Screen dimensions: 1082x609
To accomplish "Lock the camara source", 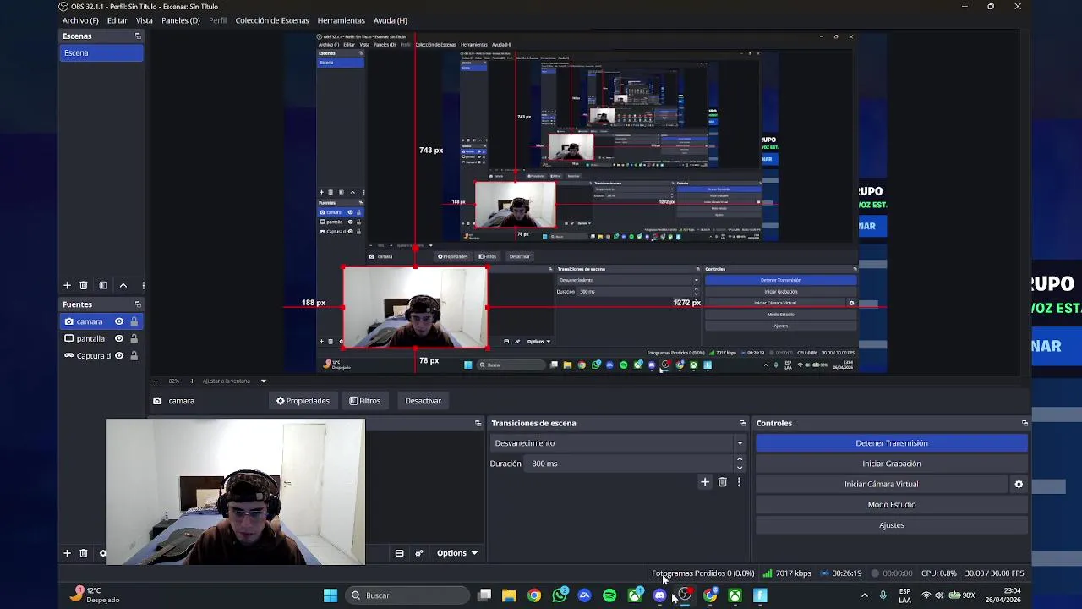I will 134,321.
